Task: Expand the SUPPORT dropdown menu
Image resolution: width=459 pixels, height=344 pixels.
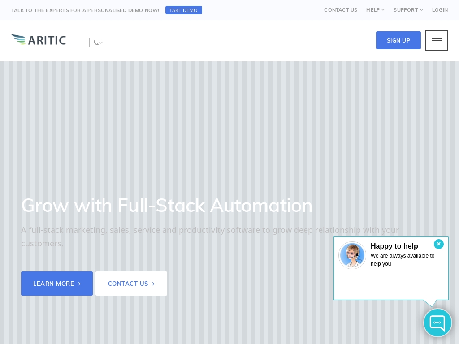Action: click(x=408, y=10)
